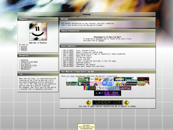Image resolution: width=173 pixels, height=130 pixels.
Task: Go to Homepage in Navigation
Action: [x=24, y=60]
